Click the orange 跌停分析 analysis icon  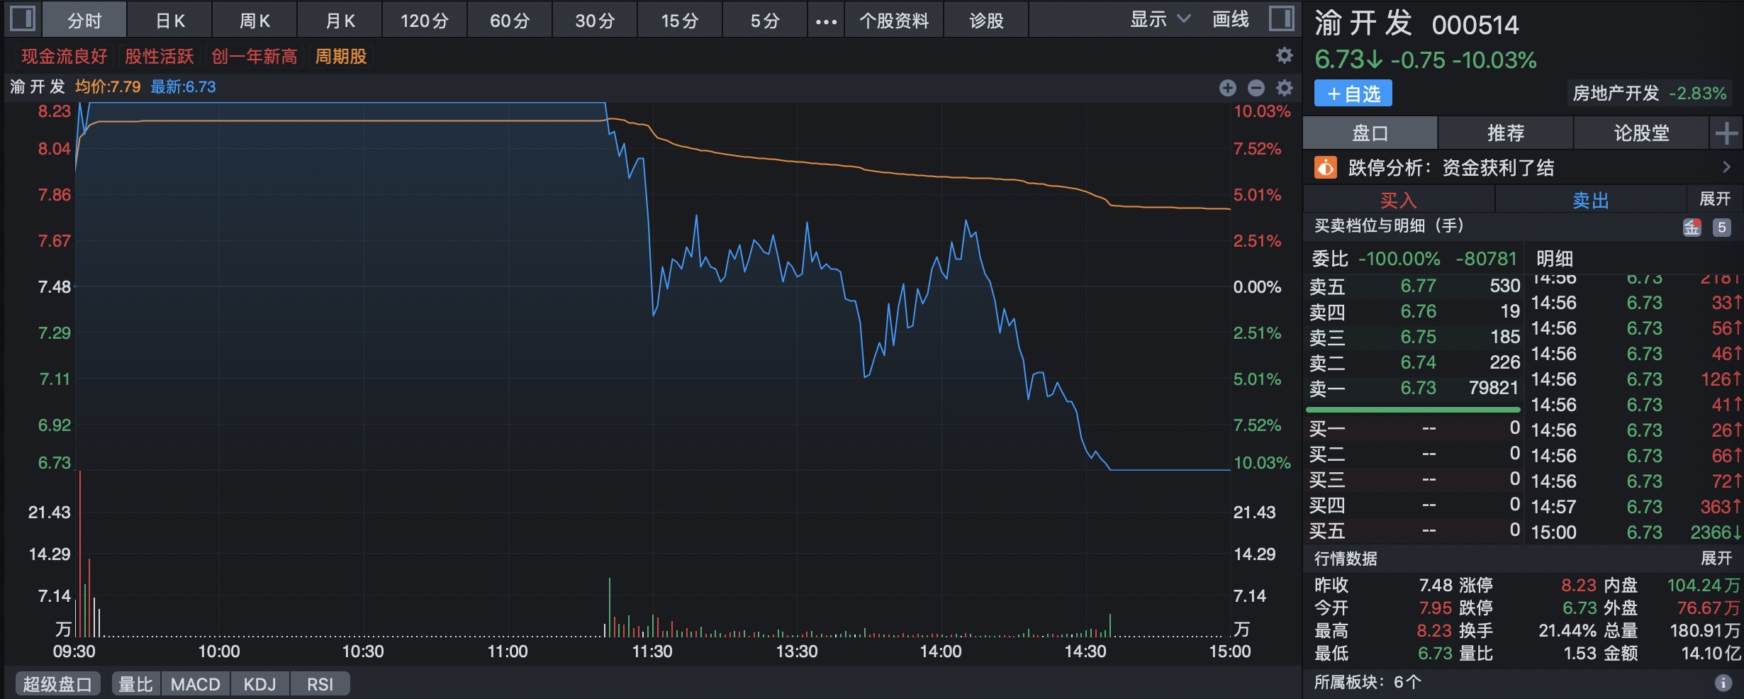click(x=1325, y=168)
